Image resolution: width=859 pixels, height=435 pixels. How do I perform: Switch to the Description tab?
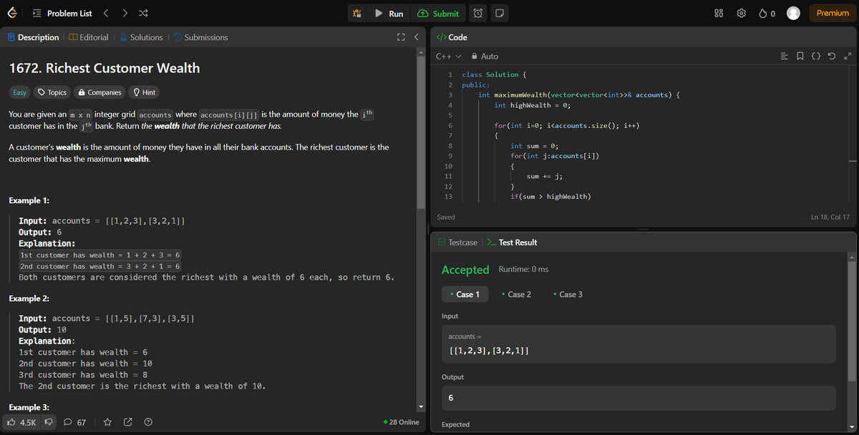33,37
